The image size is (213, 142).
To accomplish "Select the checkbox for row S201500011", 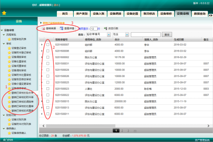I will 48,114.
